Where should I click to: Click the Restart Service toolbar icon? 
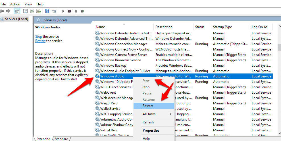[x=82, y=11]
